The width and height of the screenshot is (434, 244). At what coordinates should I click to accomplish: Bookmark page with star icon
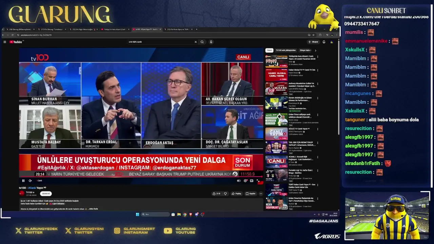click(x=314, y=35)
